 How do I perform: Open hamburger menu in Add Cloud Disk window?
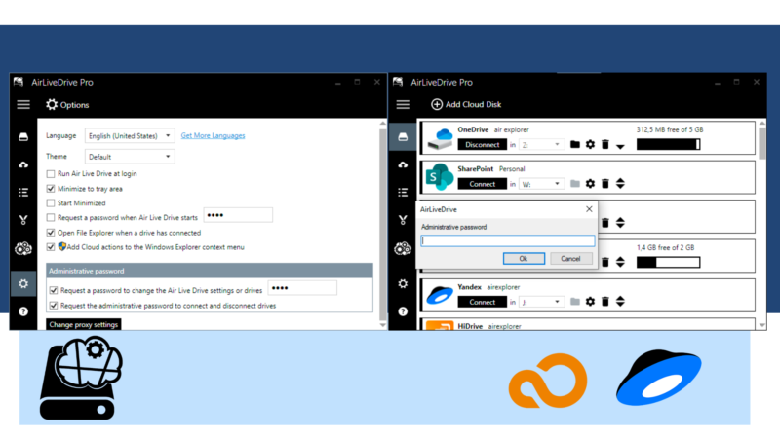click(403, 105)
